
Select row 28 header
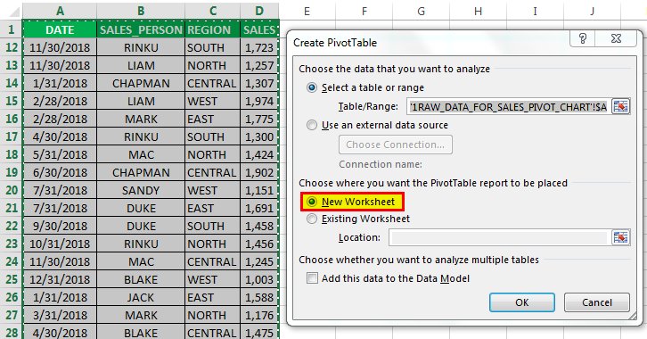point(12,332)
